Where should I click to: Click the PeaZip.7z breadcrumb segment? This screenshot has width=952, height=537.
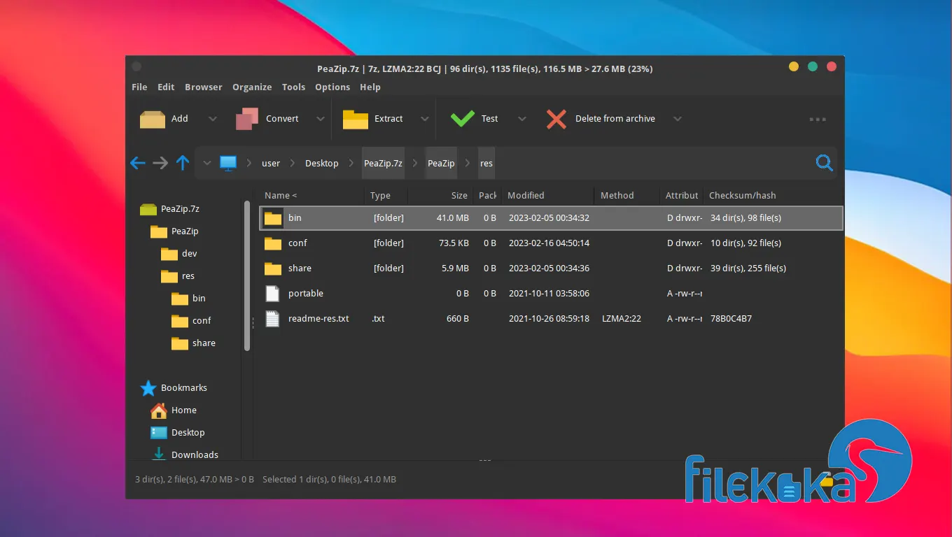(383, 163)
